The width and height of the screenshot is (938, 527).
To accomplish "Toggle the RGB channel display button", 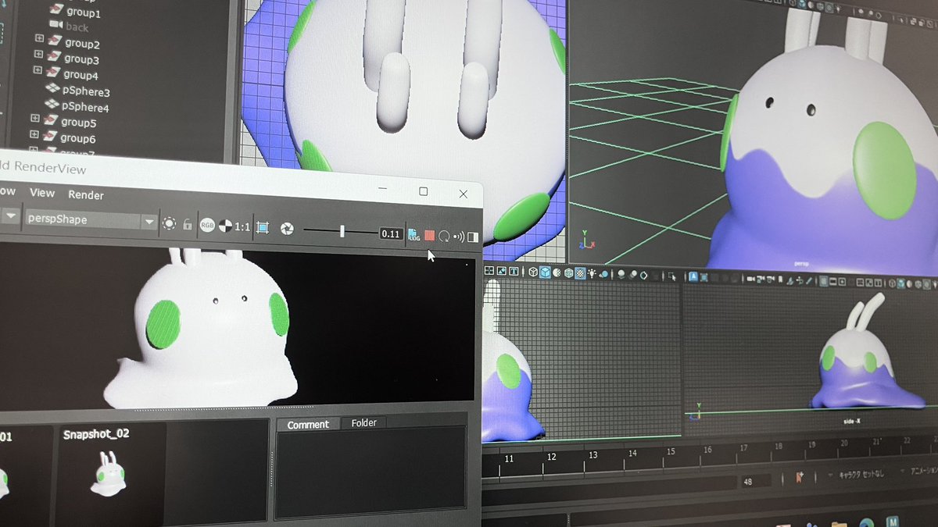I will pos(207,226).
